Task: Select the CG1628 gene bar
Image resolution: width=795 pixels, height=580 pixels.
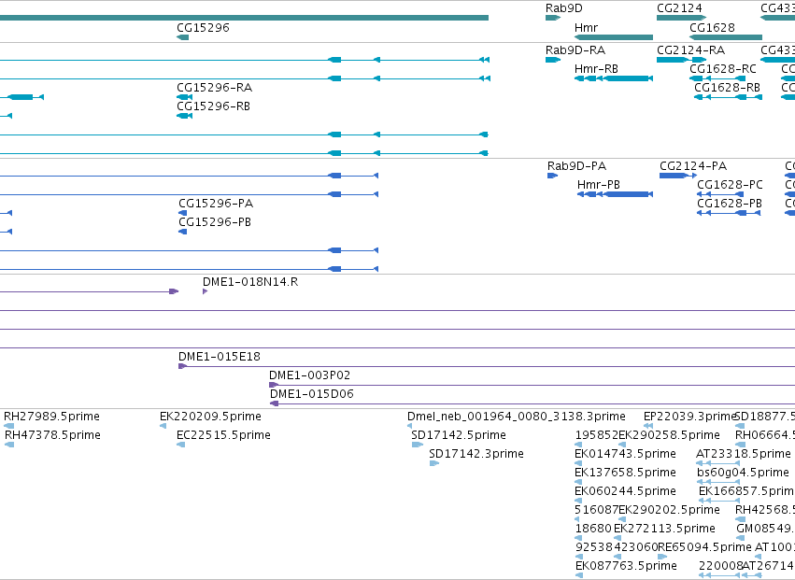Action: coord(726,37)
